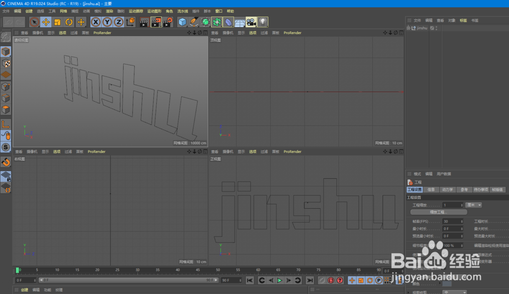Switch to Edges mode in left toolbar
Screen dimensions: 509x294
[x=6, y=98]
